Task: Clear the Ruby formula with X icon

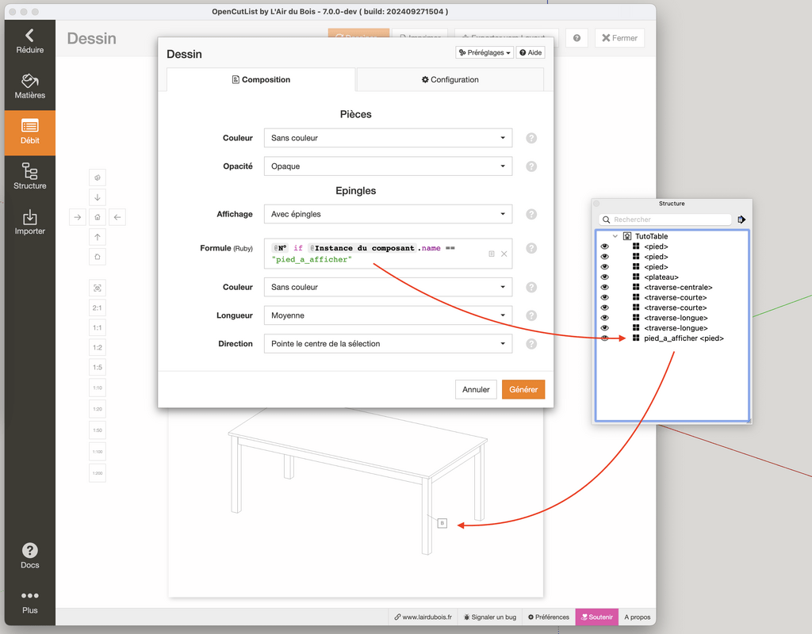Action: [504, 254]
